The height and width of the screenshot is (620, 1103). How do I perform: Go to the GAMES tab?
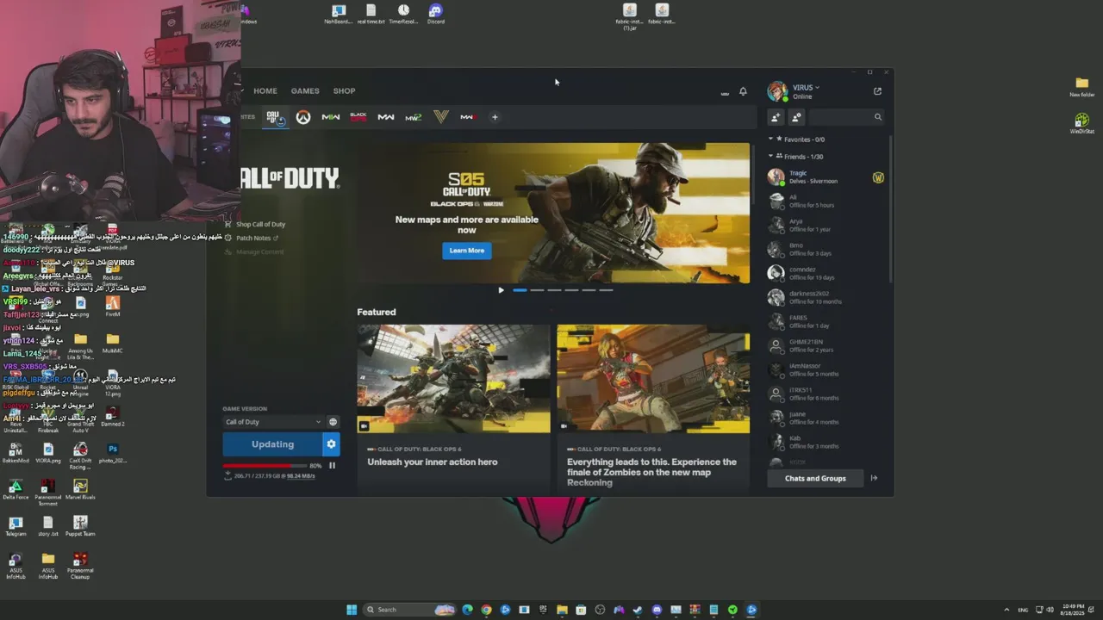[x=305, y=90]
